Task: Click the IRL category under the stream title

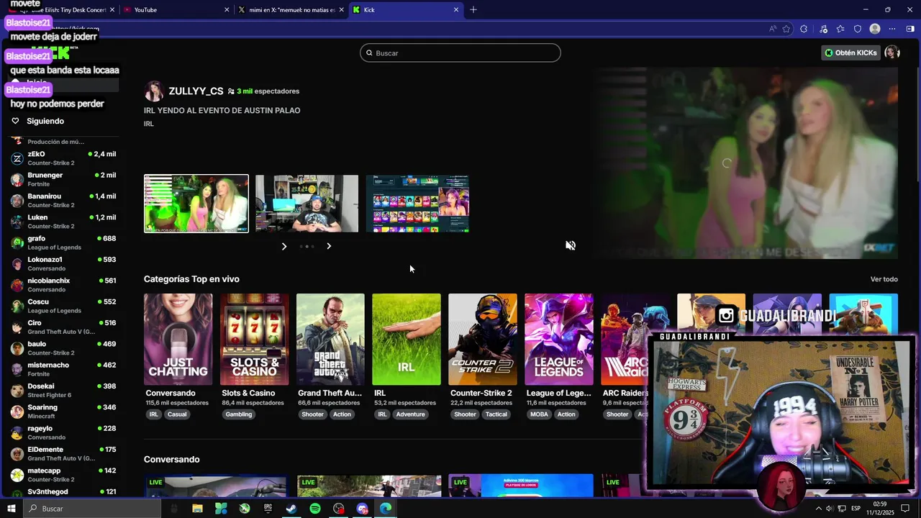Action: (149, 124)
